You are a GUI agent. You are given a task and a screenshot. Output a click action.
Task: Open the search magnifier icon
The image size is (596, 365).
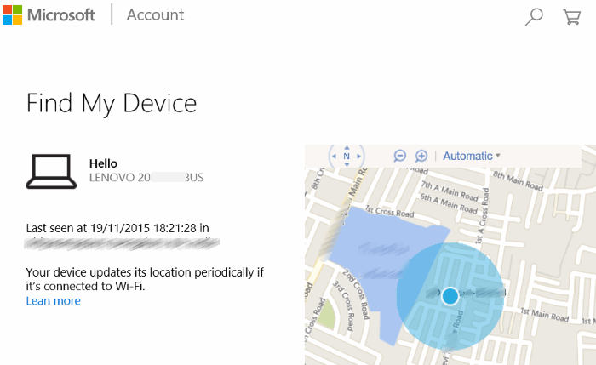(534, 17)
